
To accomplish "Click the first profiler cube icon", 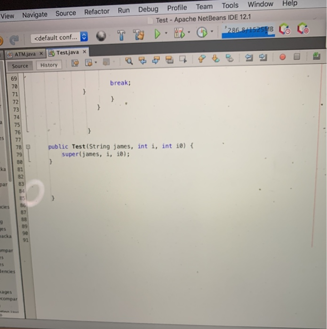I will (x=284, y=29).
